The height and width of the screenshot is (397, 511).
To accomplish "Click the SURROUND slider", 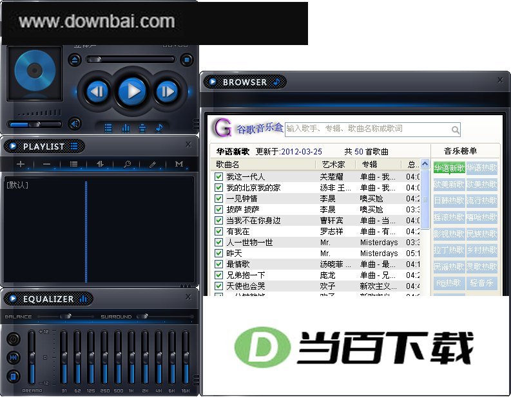I will [164, 317].
